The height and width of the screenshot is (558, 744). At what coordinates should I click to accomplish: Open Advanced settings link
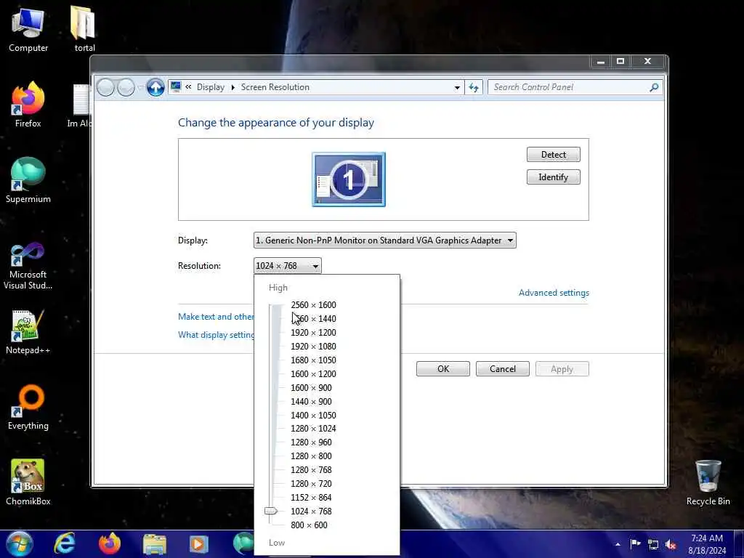pyautogui.click(x=554, y=293)
